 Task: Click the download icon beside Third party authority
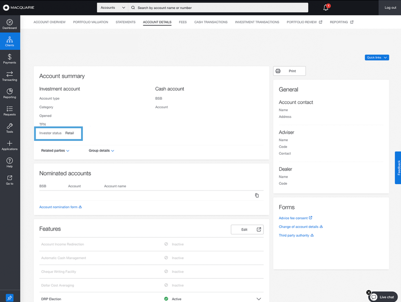(x=312, y=235)
